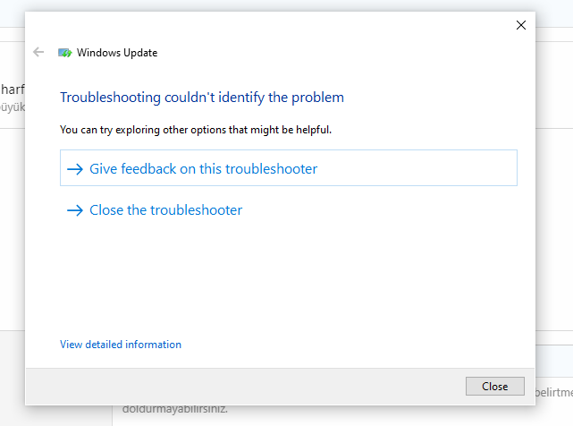The image size is (573, 426).
Task: Select Give feedback on this troubleshooter
Action: 204,169
